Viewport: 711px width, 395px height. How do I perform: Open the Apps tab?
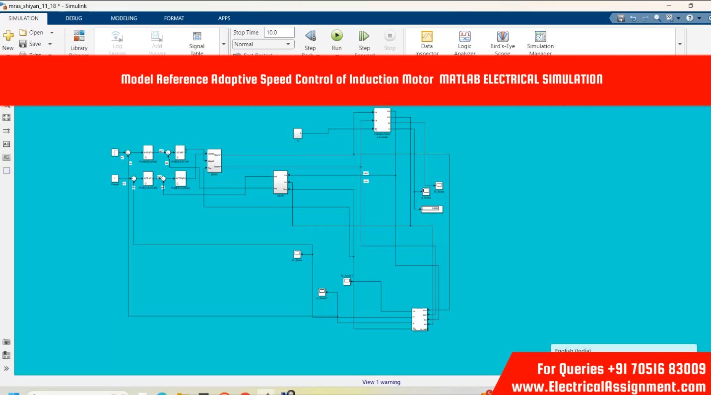(224, 18)
